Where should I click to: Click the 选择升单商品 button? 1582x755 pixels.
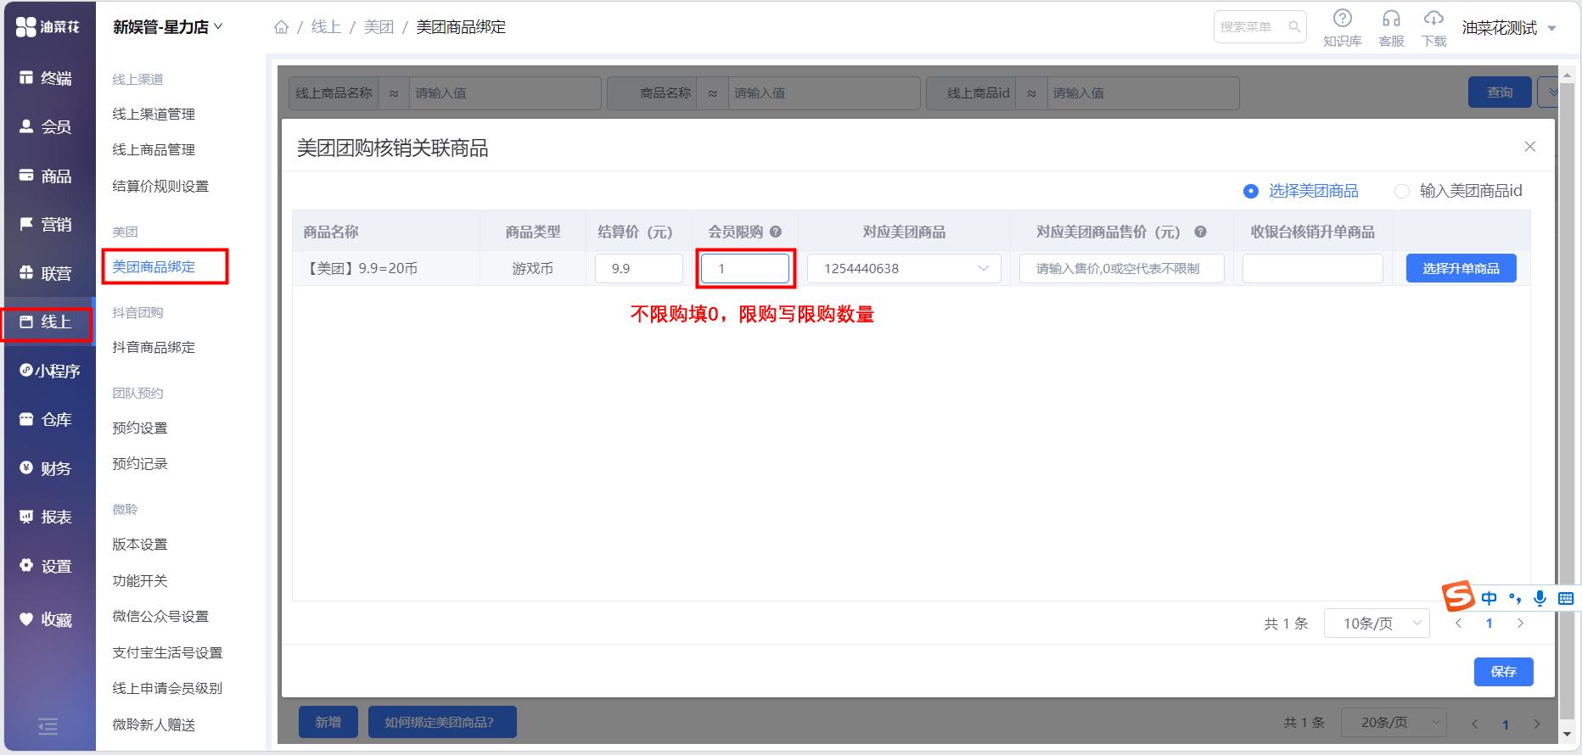[x=1461, y=268]
